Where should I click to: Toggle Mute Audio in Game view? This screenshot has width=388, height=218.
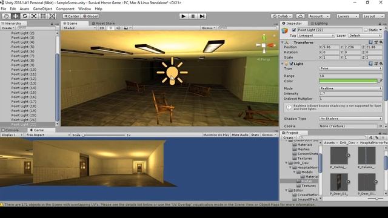point(240,134)
